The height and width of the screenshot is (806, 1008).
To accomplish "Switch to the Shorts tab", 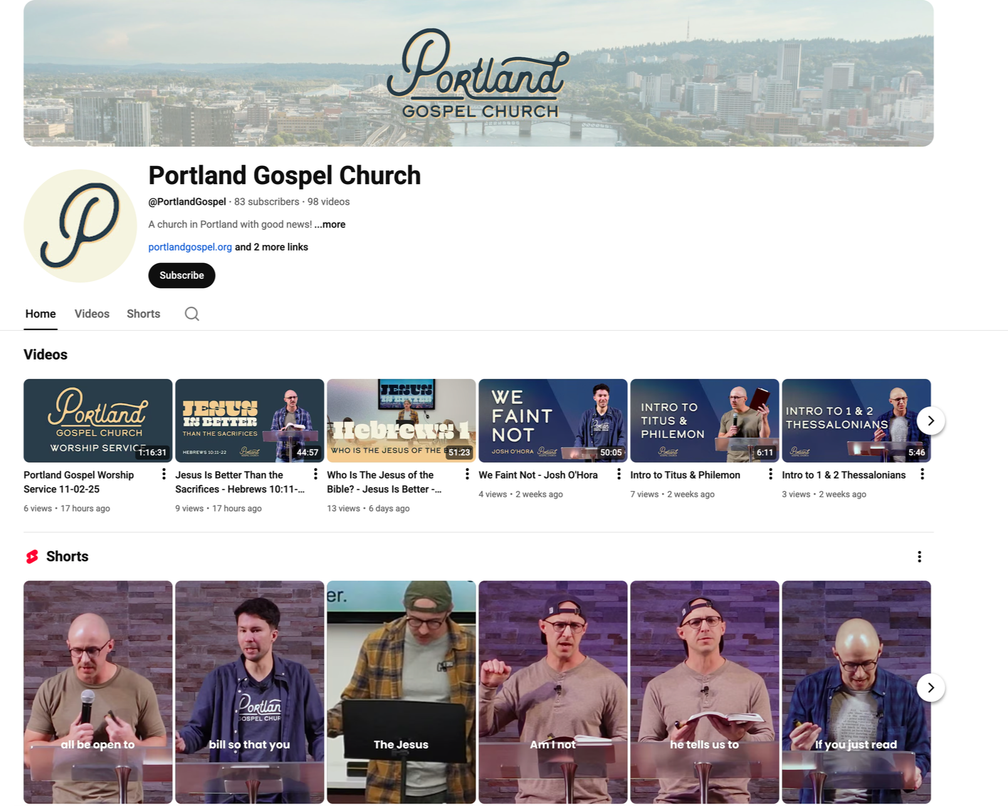I will coord(144,314).
